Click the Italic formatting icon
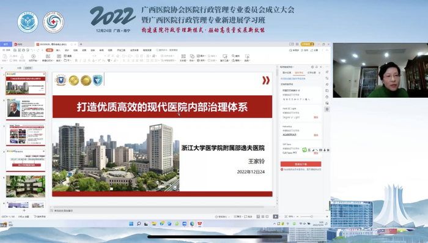This screenshot has height=243, width=428. [x=81, y=61]
